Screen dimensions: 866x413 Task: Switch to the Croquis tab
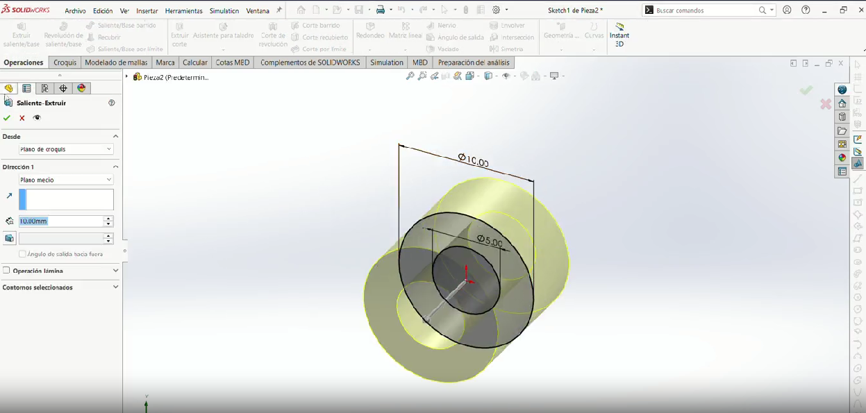[65, 62]
